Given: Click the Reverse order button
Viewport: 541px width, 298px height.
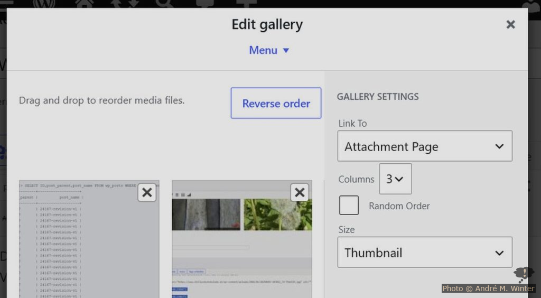Looking at the screenshot, I should click(276, 103).
